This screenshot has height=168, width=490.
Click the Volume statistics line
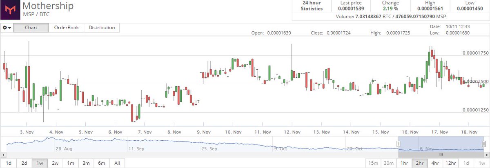[x=391, y=17]
